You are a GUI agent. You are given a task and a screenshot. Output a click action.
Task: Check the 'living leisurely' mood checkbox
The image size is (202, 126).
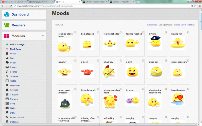coord(98,89)
